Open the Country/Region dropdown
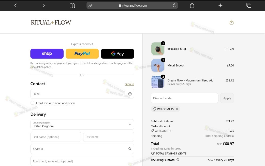The height and width of the screenshot is (166, 265). tap(82, 124)
